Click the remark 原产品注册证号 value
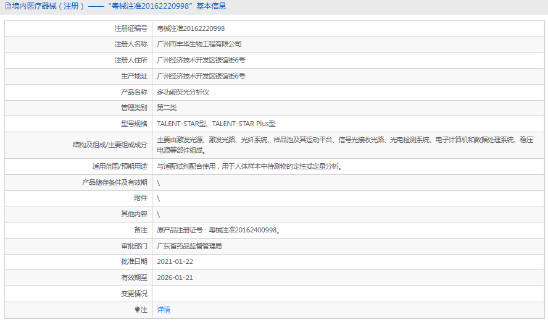 point(218,230)
